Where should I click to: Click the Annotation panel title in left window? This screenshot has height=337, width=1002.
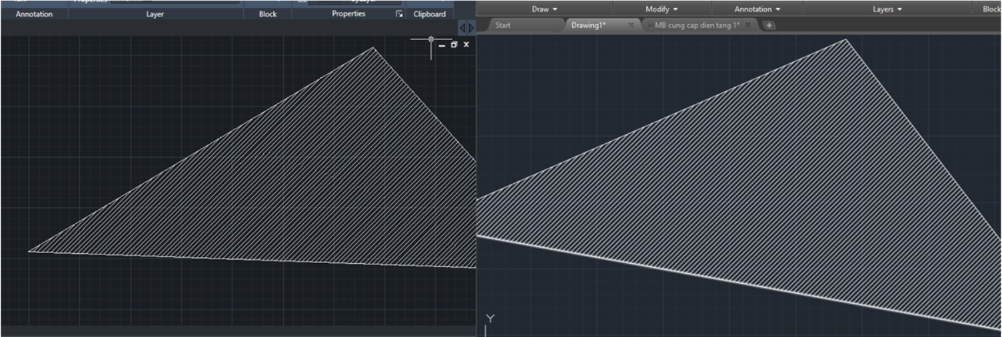tap(34, 14)
